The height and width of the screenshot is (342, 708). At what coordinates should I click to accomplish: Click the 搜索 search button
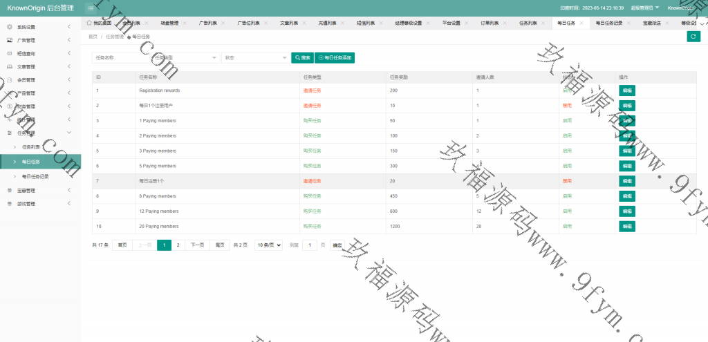coord(302,58)
